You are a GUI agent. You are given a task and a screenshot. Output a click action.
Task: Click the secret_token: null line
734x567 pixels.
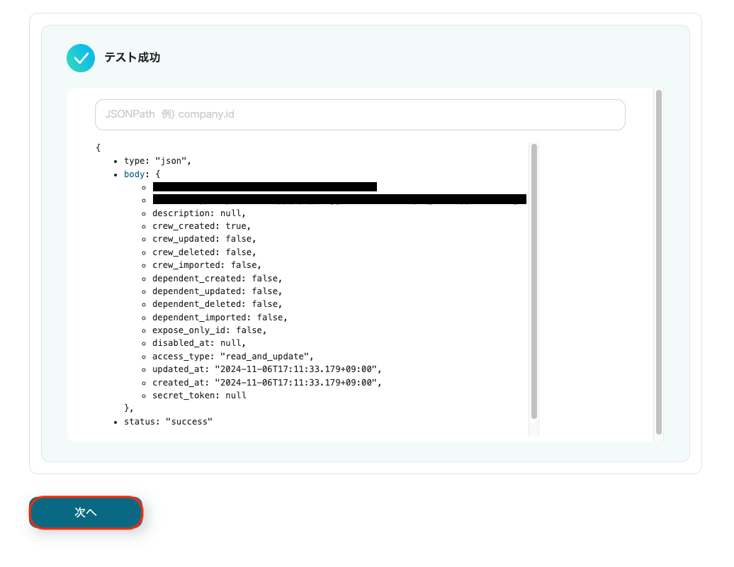pyautogui.click(x=199, y=395)
